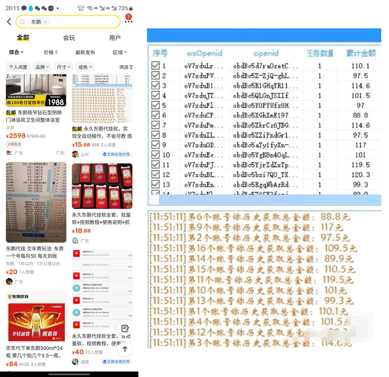Image resolution: width=389 pixels, height=377 pixels.
Task: Select 最新发布 sorting option
Action: (x=86, y=52)
